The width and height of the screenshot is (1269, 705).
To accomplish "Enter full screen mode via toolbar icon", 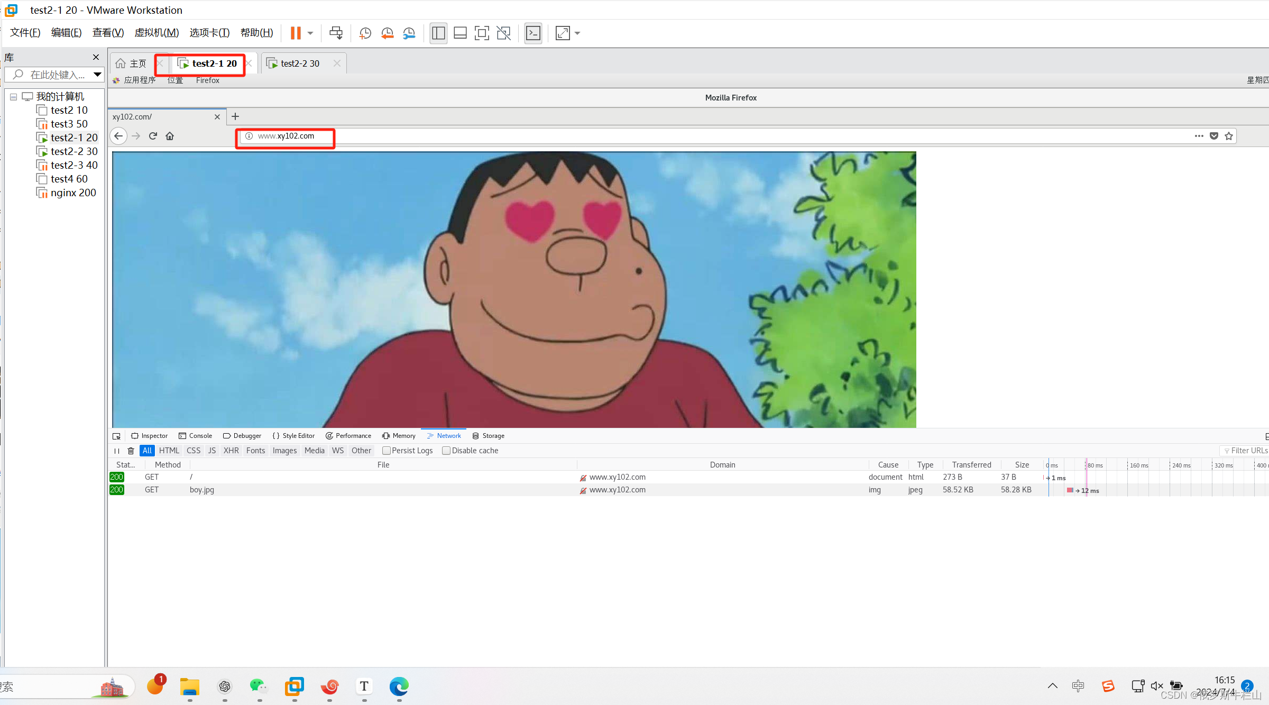I will pyautogui.click(x=482, y=33).
